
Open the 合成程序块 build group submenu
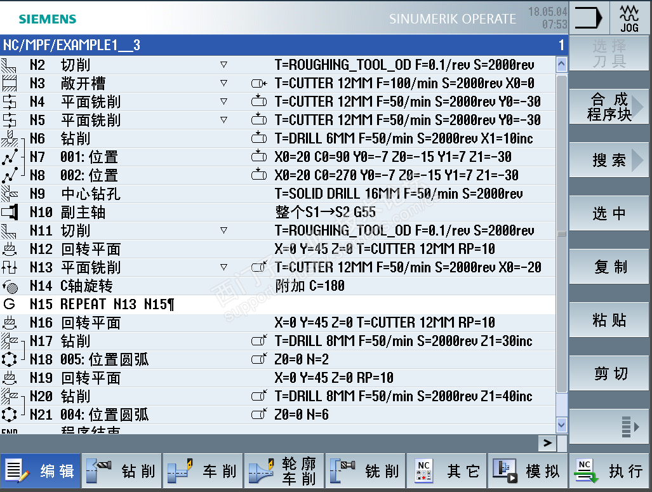609,107
